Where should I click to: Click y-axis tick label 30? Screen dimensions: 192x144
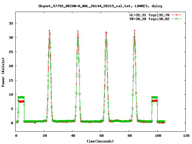pyautogui.click(x=11, y=37)
